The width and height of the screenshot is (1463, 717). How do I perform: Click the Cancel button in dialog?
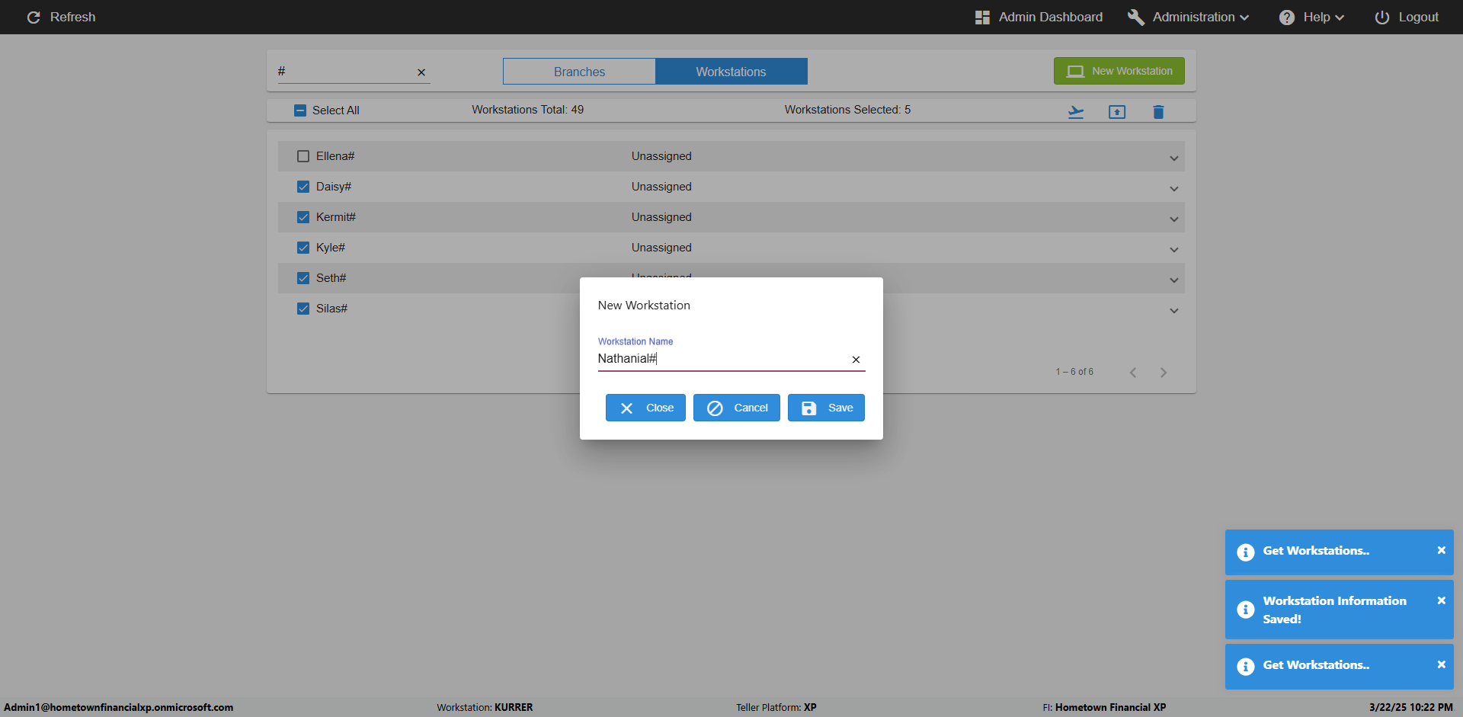[x=737, y=408]
